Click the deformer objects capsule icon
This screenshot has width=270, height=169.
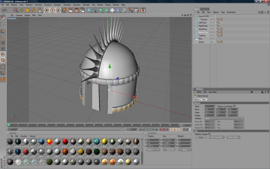(118, 10)
